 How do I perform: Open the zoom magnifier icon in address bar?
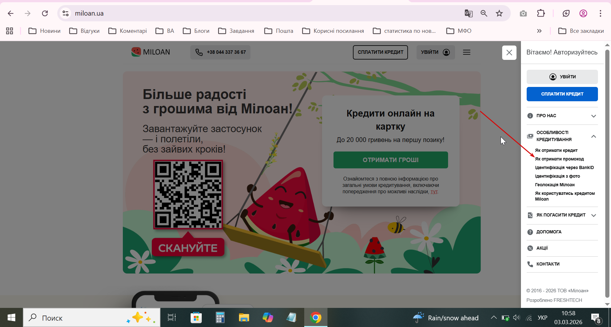coord(484,13)
